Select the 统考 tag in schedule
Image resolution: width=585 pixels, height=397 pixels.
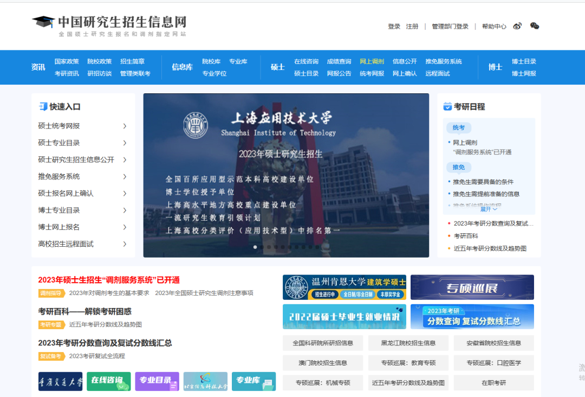(459, 128)
